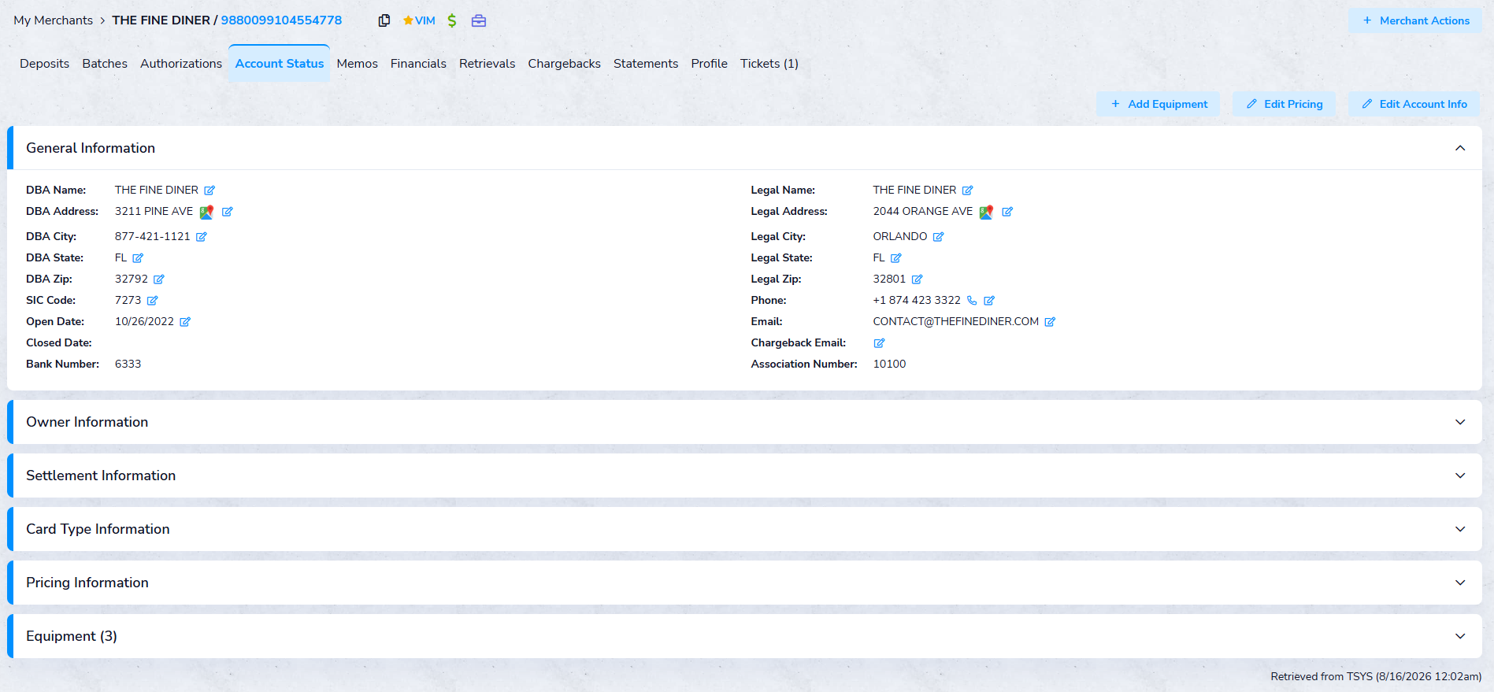Edit the Legal State value
The image size is (1494, 692).
(x=896, y=258)
